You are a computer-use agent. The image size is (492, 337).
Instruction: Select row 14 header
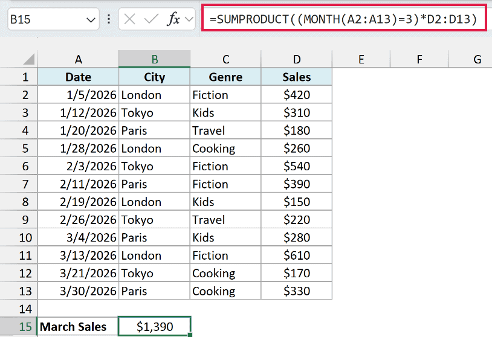coord(19,309)
